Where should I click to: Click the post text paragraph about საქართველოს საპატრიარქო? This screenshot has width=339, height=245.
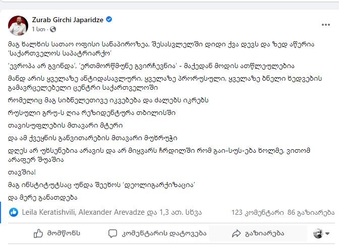pos(161,48)
